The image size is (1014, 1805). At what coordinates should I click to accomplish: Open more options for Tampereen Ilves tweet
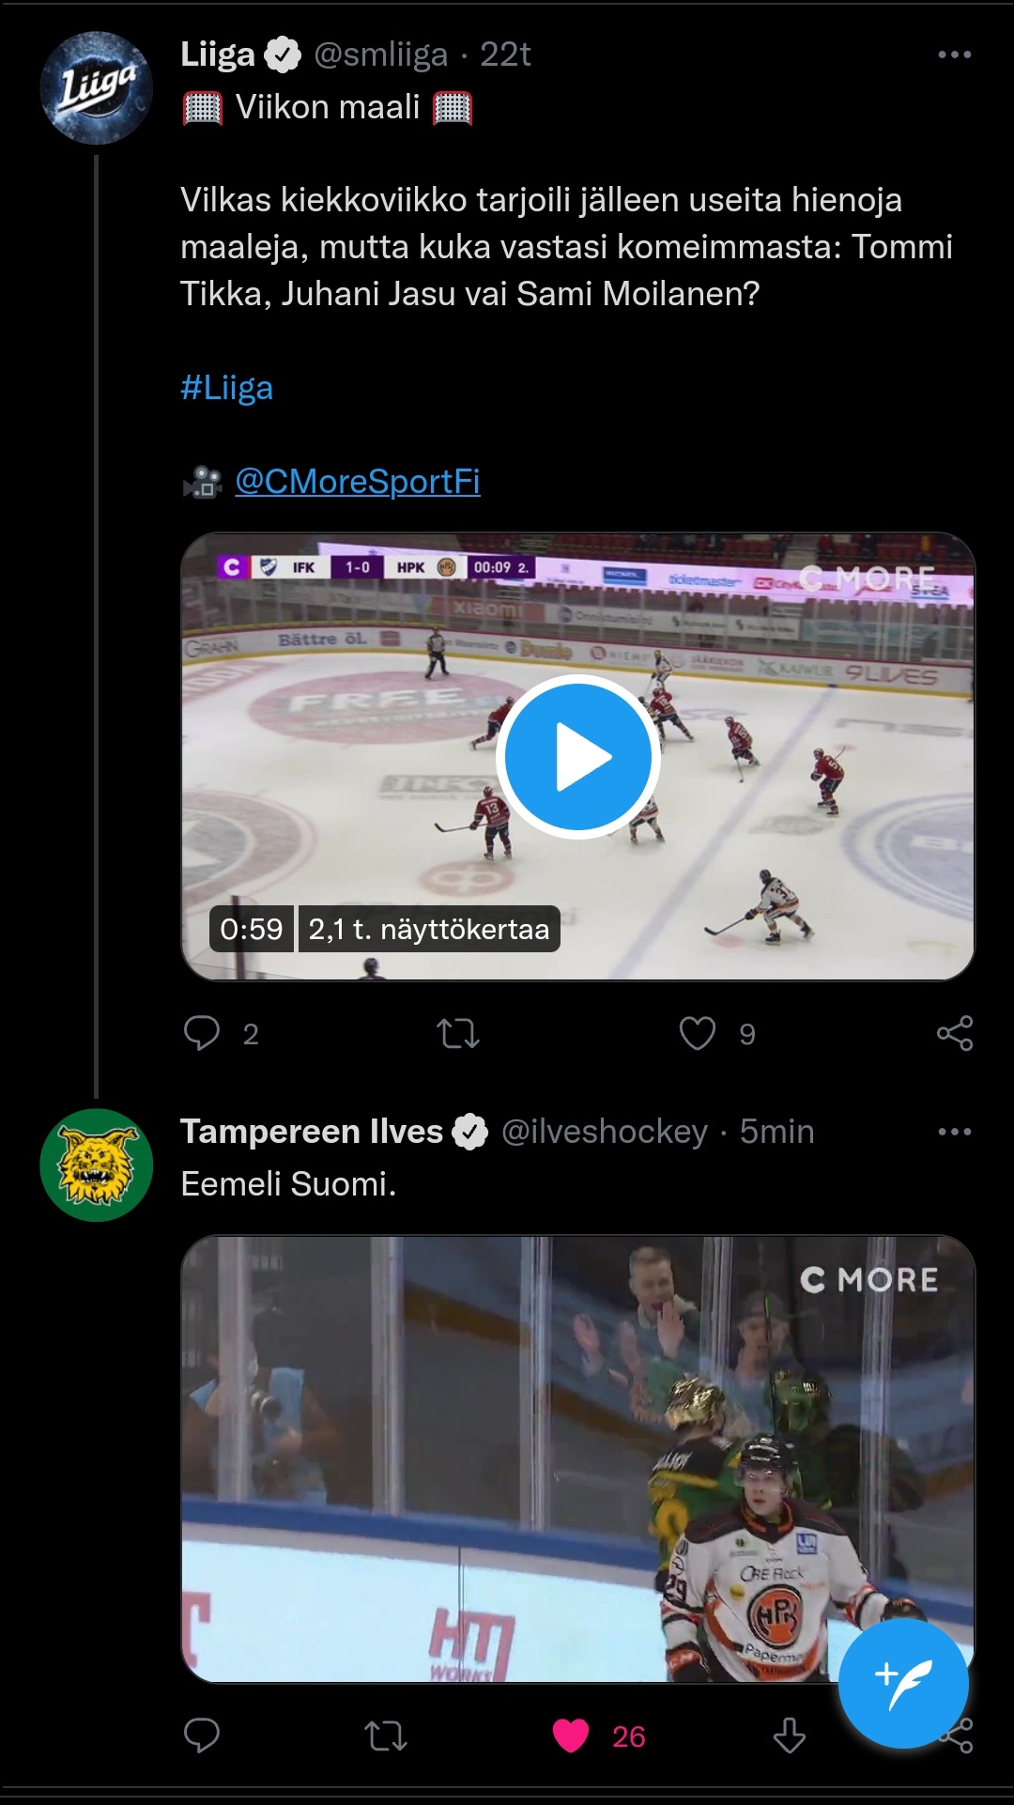click(955, 1132)
